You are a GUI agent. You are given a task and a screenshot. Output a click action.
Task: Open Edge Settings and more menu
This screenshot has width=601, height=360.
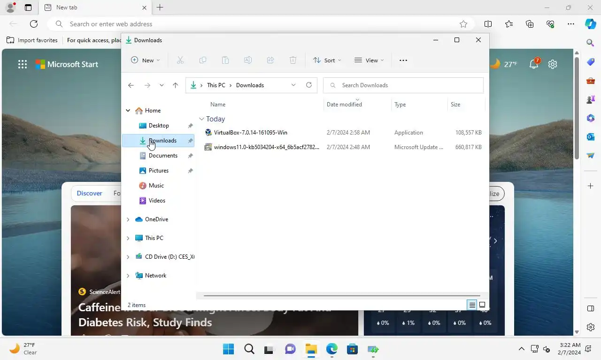click(570, 24)
